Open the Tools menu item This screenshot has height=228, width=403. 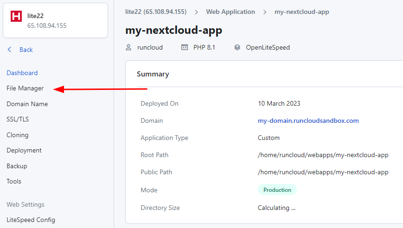[x=14, y=181]
